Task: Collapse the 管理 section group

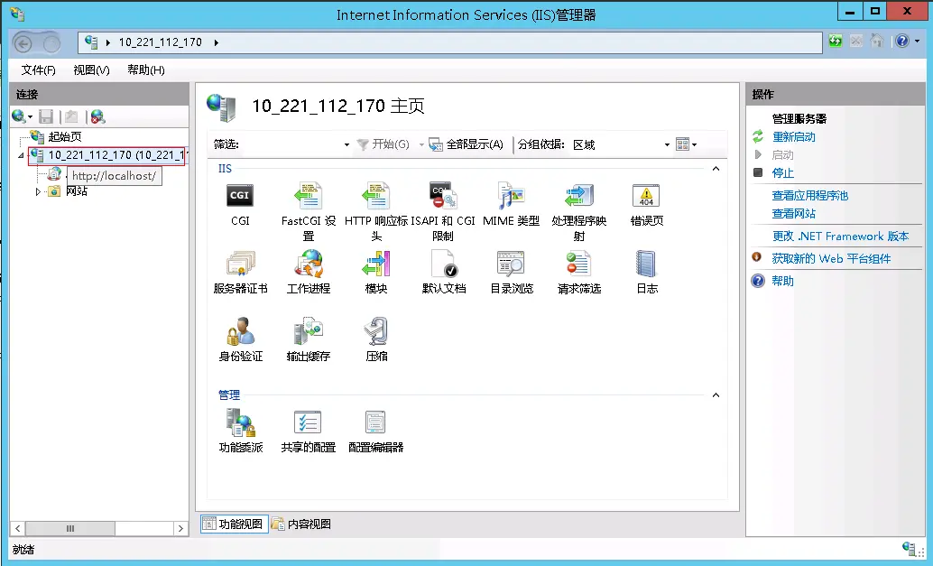Action: click(x=716, y=395)
